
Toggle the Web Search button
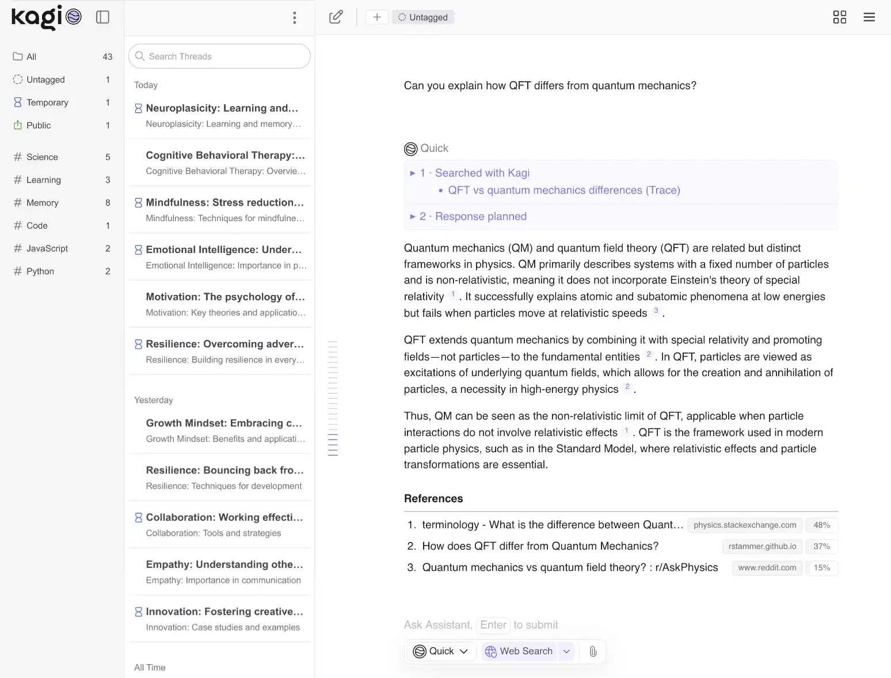[x=519, y=652]
